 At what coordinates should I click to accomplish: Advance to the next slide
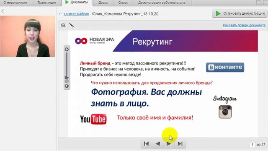click(x=169, y=144)
